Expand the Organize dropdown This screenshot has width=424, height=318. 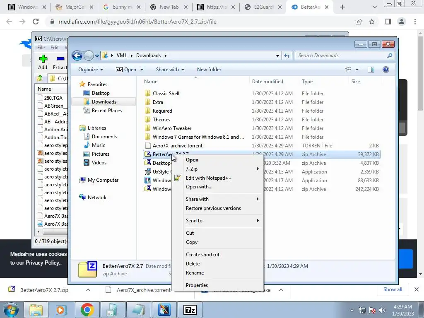(91, 70)
